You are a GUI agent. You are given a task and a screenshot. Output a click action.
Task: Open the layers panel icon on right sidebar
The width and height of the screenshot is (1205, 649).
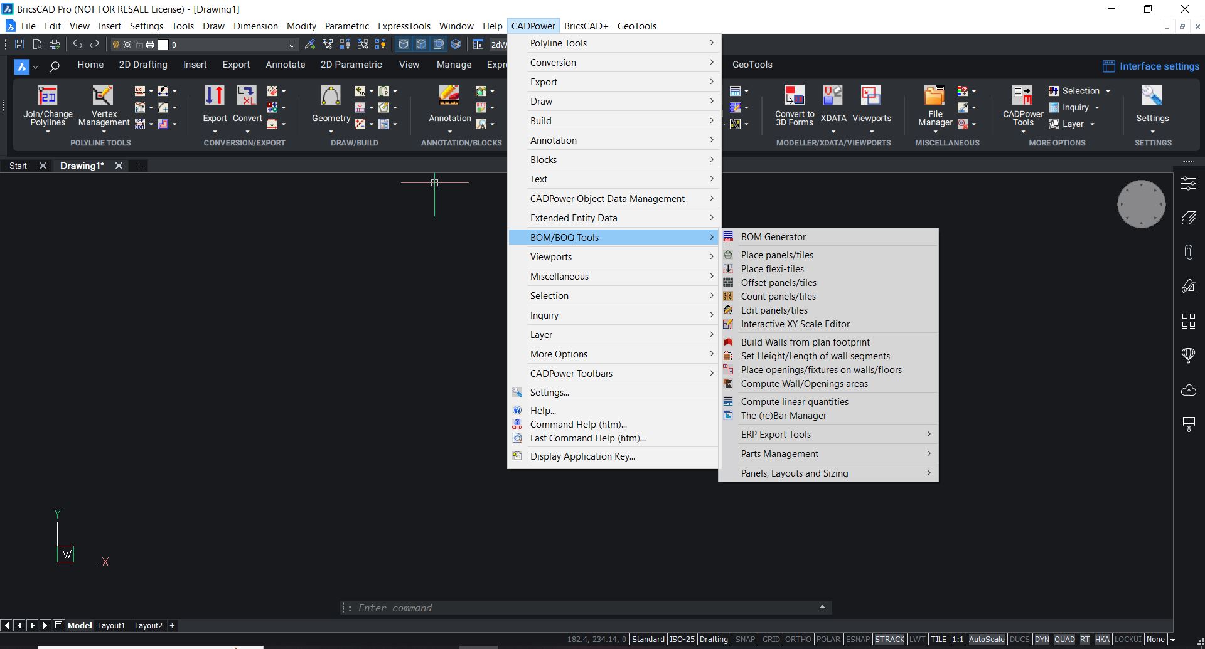tap(1188, 218)
